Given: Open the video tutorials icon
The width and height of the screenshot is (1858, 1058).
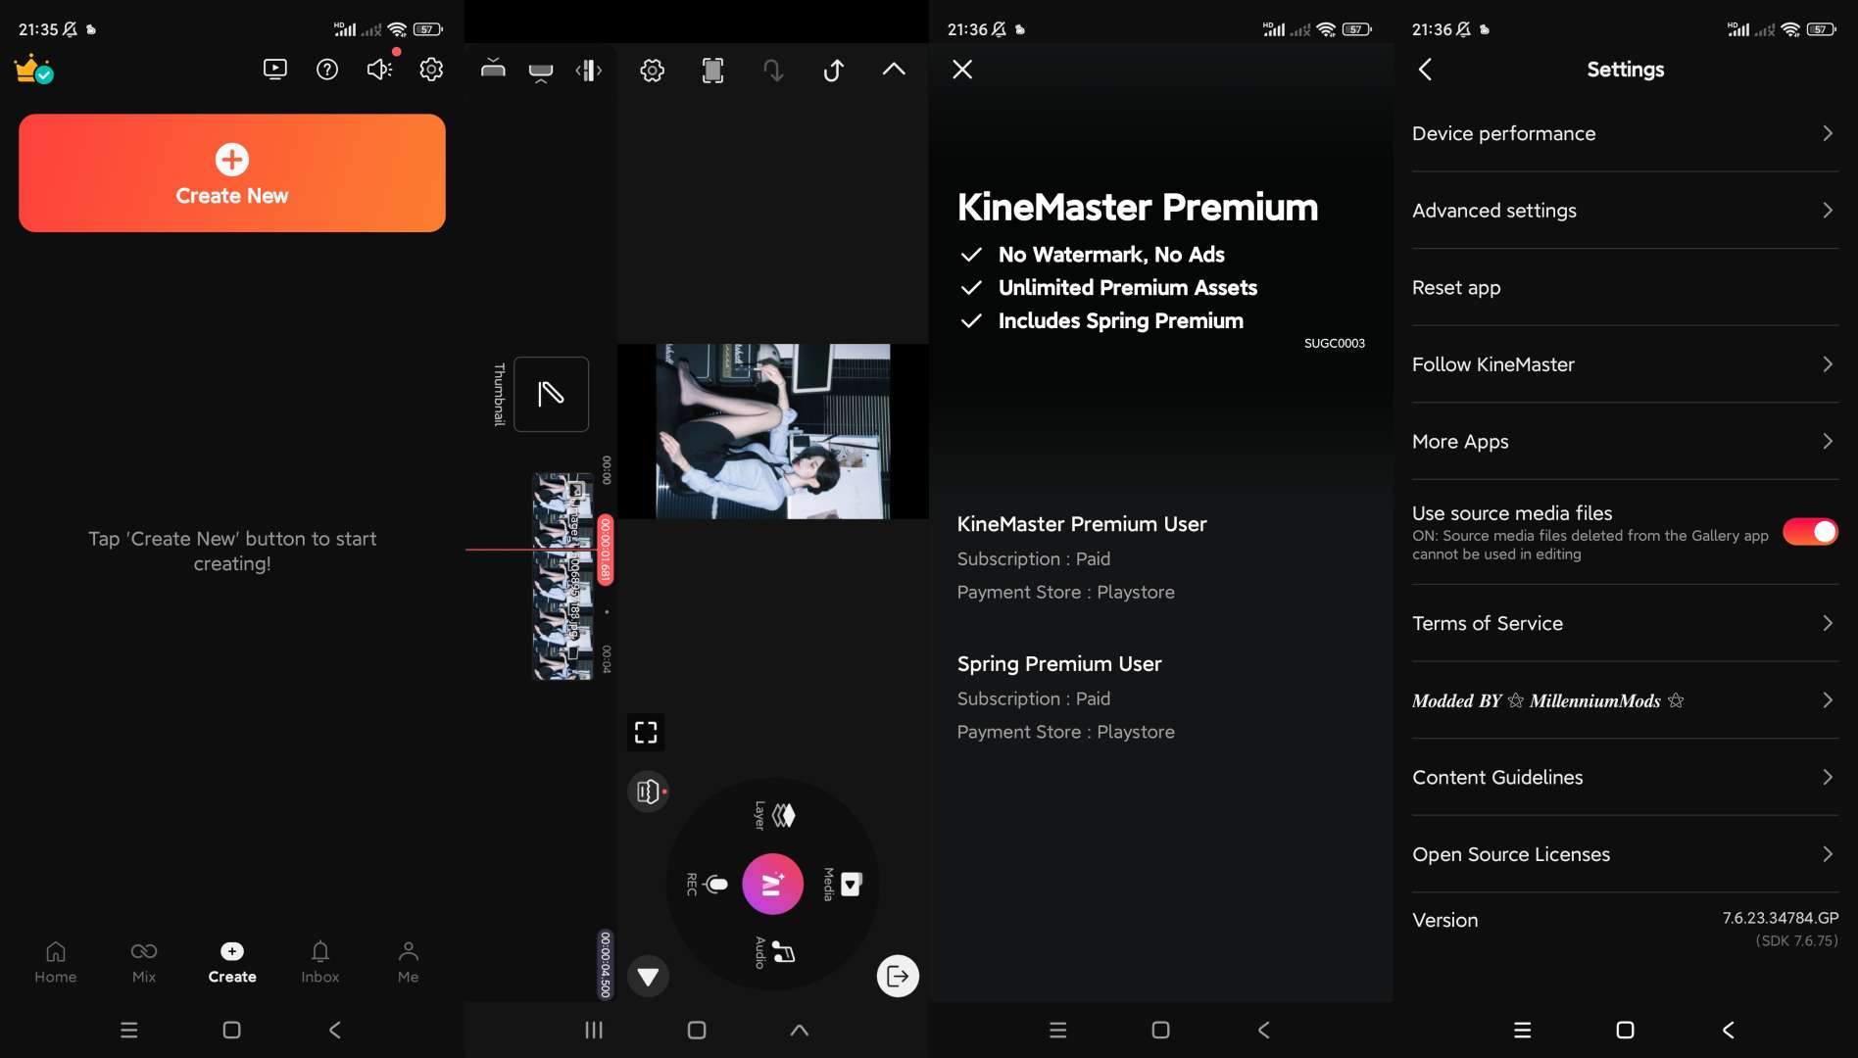Looking at the screenshot, I should [x=275, y=70].
